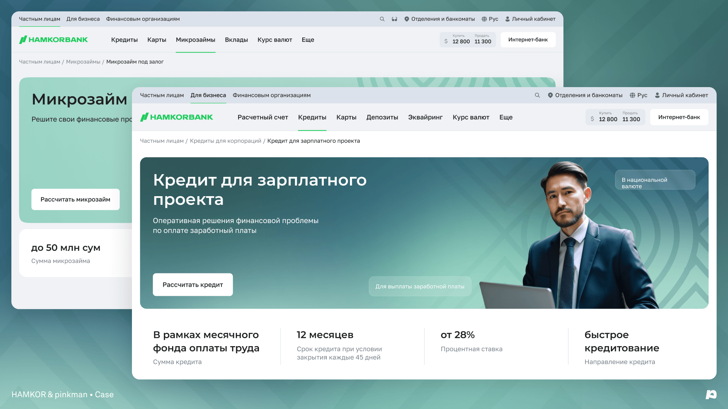Click the Рассчитать кредит button
Image resolution: width=728 pixels, height=409 pixels.
click(193, 285)
